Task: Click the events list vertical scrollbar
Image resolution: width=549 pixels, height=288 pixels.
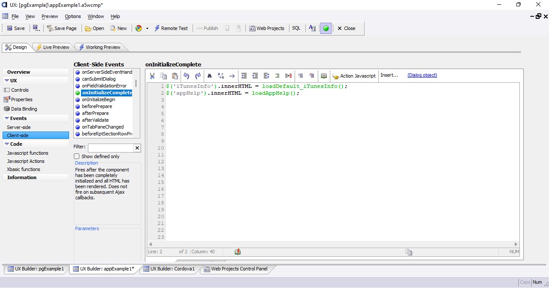Action: coord(136,84)
